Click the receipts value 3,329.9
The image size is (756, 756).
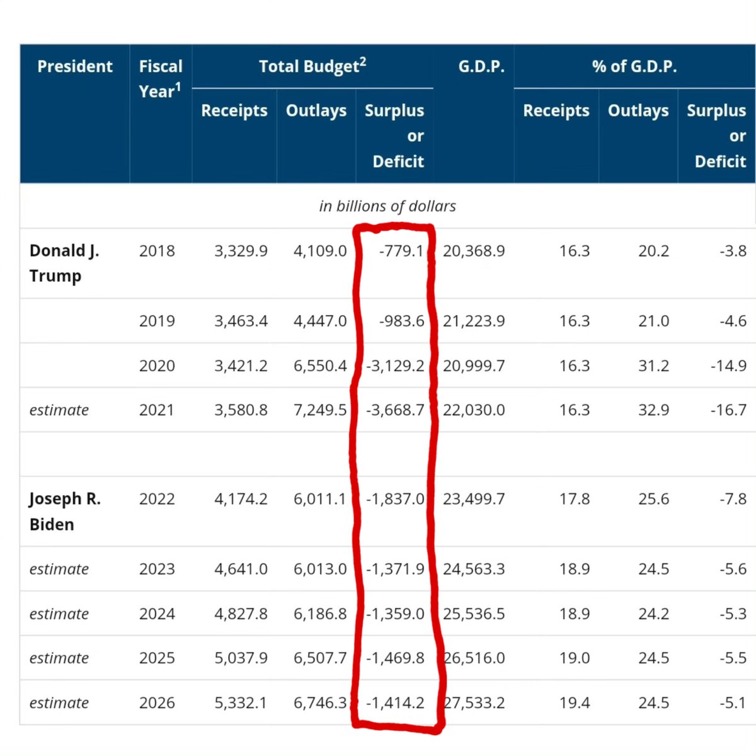pos(241,251)
